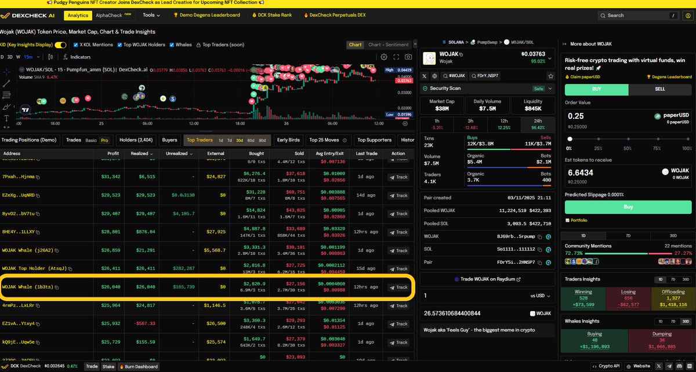Select the SELL side toggle
Viewport: 696px width, 372px height.
coord(660,90)
